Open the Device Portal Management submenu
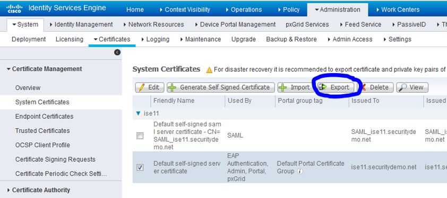Viewport: 447px width, 198px height. [x=235, y=25]
